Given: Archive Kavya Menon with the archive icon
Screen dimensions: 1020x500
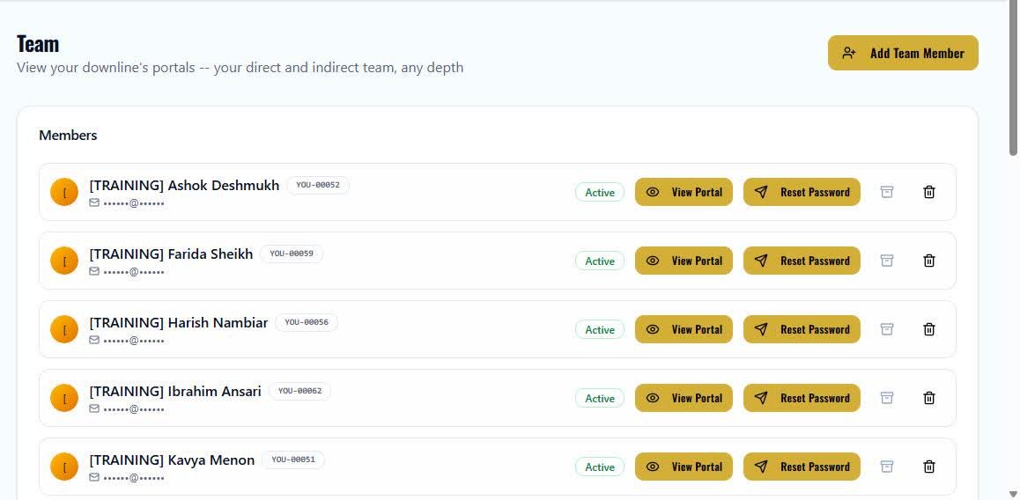Looking at the screenshot, I should point(887,467).
